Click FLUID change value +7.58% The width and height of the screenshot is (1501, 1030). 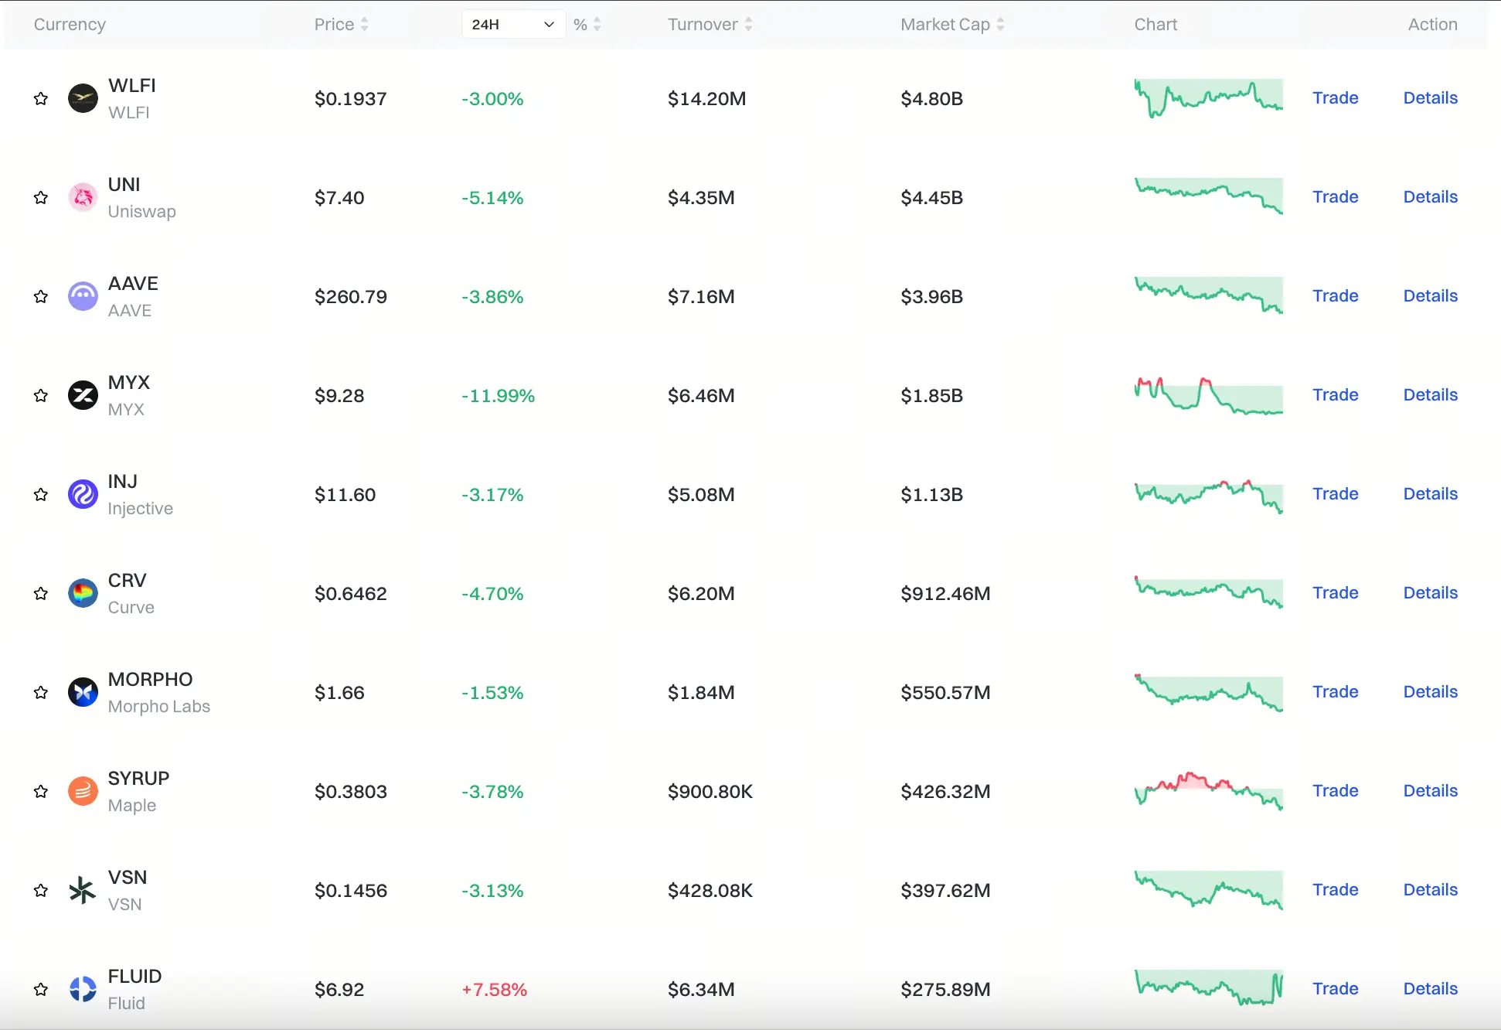pyautogui.click(x=494, y=989)
